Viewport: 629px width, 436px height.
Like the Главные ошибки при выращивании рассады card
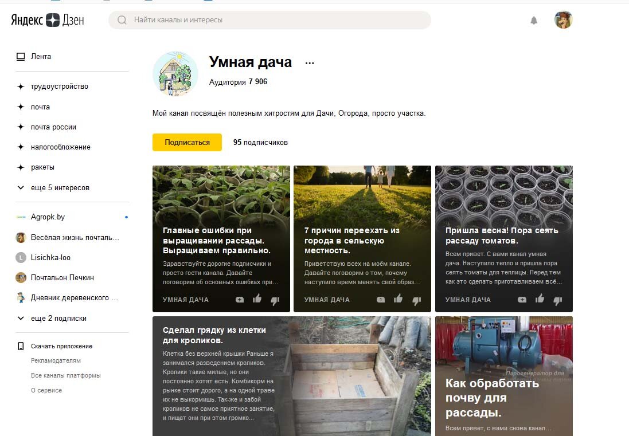click(x=257, y=298)
